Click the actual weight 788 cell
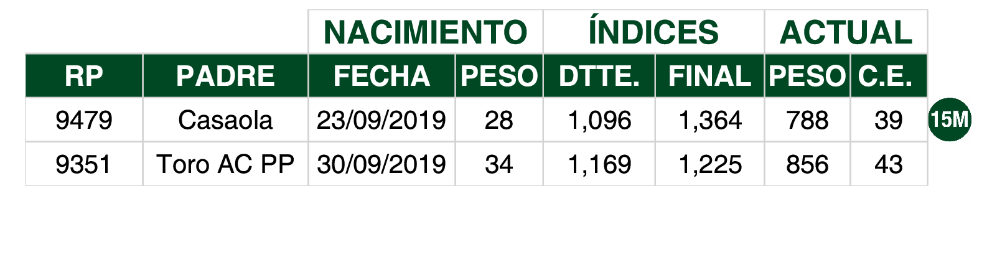Screen dimensions: 992x257 coord(807,120)
